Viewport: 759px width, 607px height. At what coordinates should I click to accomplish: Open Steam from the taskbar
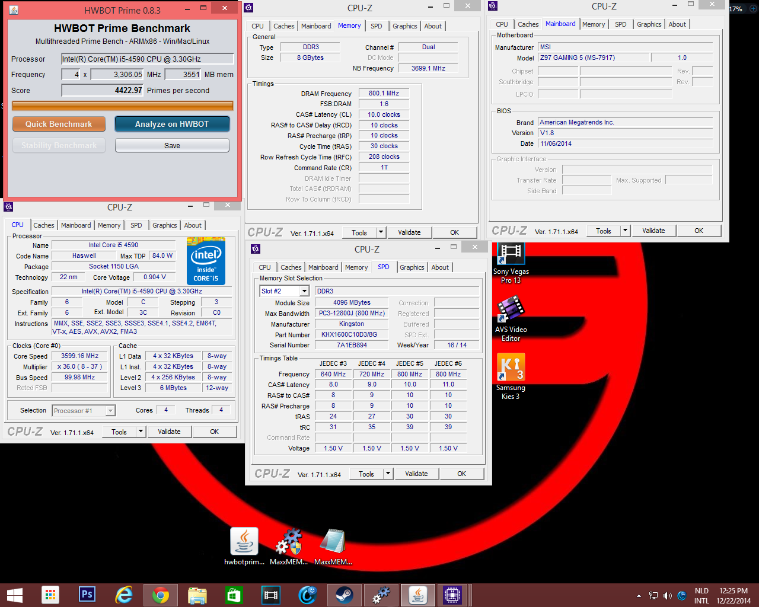[x=344, y=595]
